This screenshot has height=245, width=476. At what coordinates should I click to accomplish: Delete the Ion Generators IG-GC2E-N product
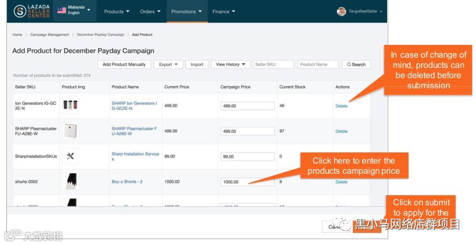pyautogui.click(x=341, y=106)
